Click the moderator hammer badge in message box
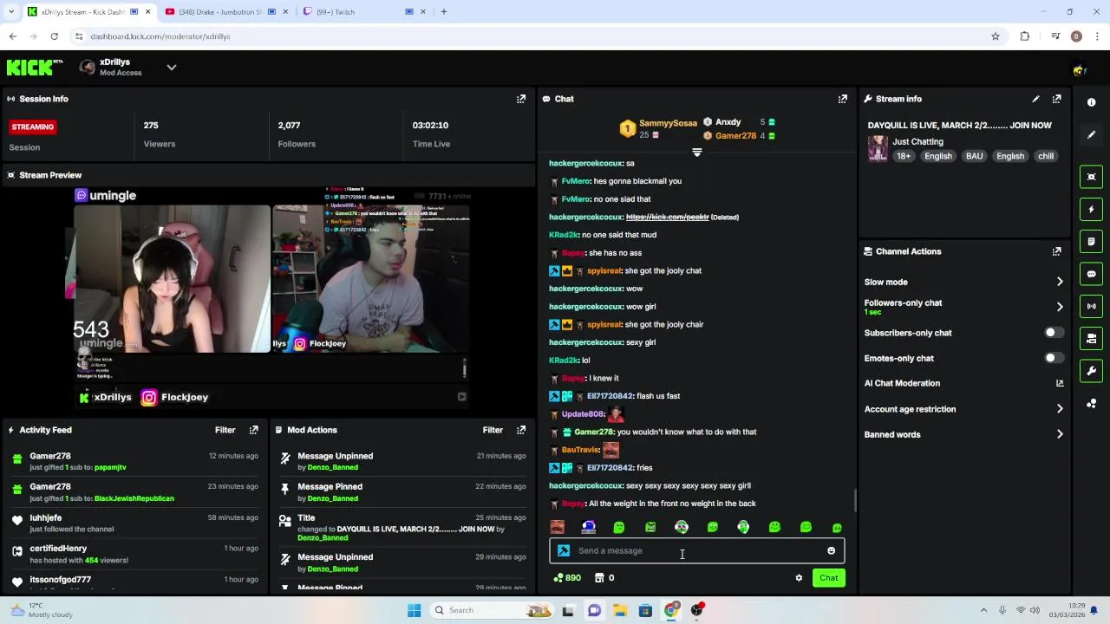This screenshot has height=624, width=1110. coord(564,550)
